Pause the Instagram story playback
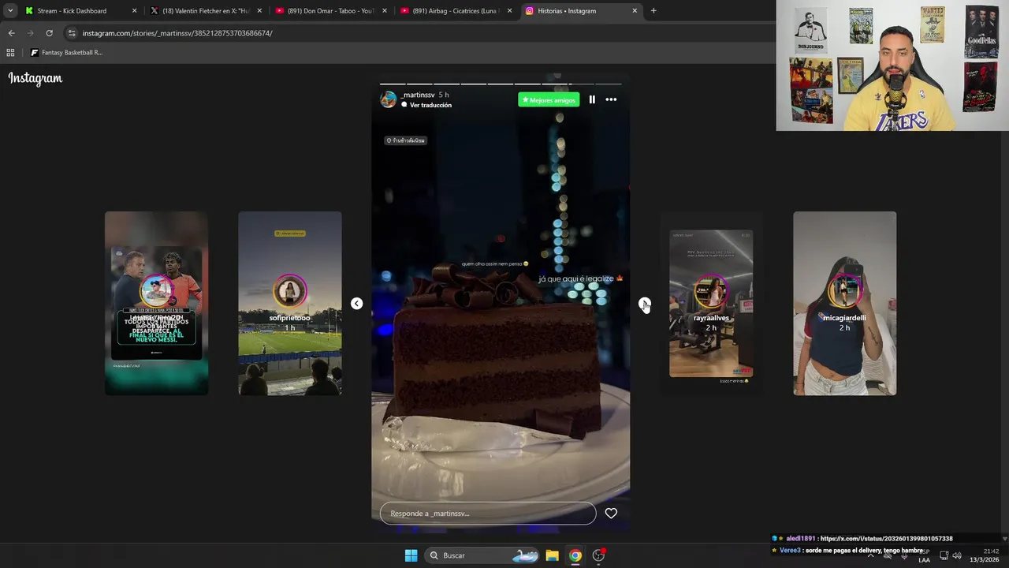This screenshot has height=568, width=1009. [592, 99]
